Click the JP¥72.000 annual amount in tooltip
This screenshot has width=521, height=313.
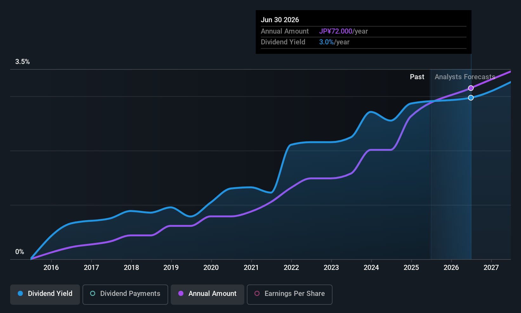coord(336,31)
